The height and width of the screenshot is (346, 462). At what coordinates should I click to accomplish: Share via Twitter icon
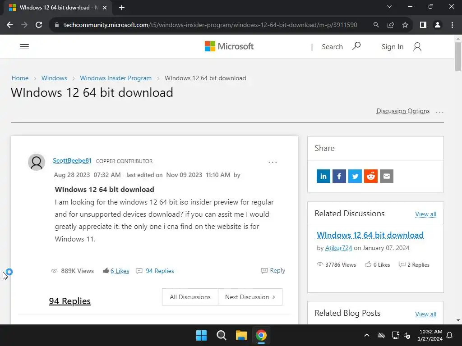[355, 176]
